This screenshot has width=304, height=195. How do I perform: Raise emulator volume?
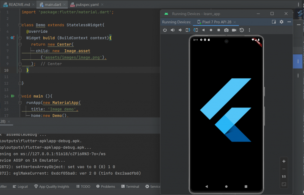(172, 30)
